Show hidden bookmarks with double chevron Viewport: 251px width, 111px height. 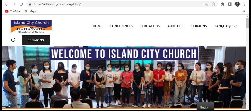click(244, 11)
